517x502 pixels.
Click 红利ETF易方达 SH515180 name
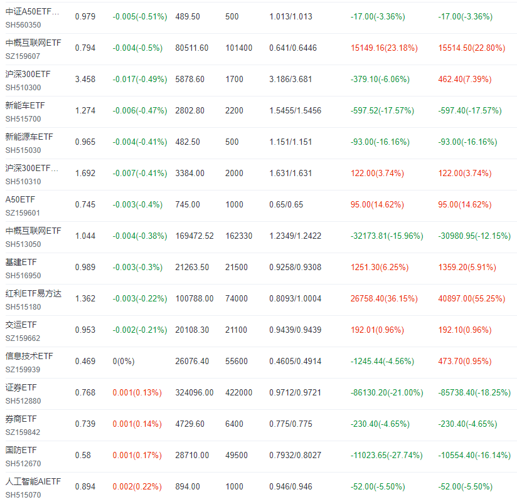click(33, 293)
